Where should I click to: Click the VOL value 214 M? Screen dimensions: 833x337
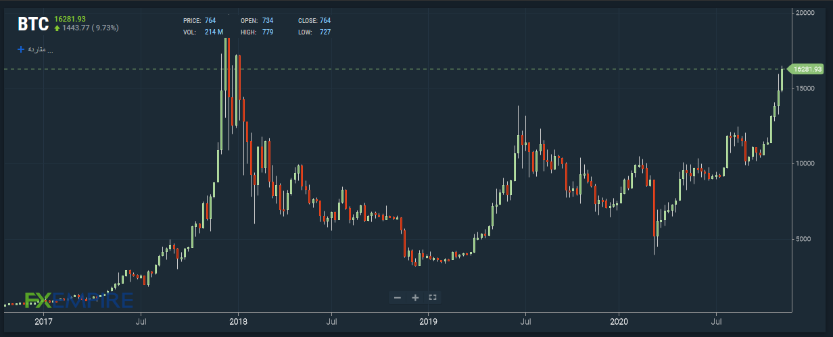coord(214,32)
